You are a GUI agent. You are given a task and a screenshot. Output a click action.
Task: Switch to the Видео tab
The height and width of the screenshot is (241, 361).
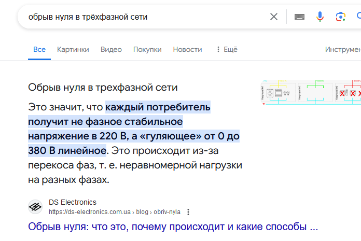pyautogui.click(x=111, y=49)
